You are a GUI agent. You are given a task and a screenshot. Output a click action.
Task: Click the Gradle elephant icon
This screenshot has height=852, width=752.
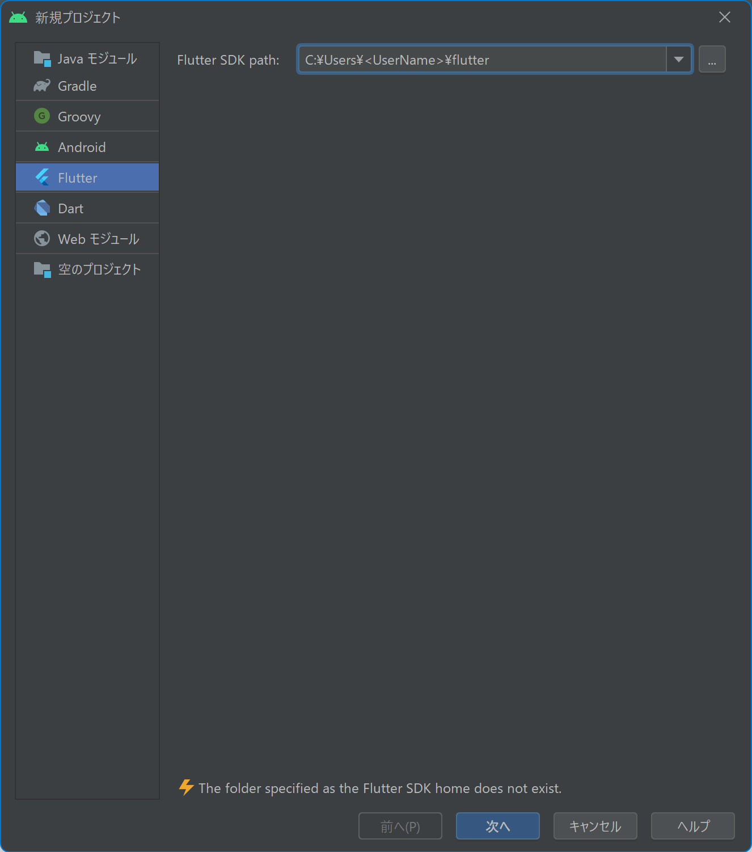click(x=42, y=86)
